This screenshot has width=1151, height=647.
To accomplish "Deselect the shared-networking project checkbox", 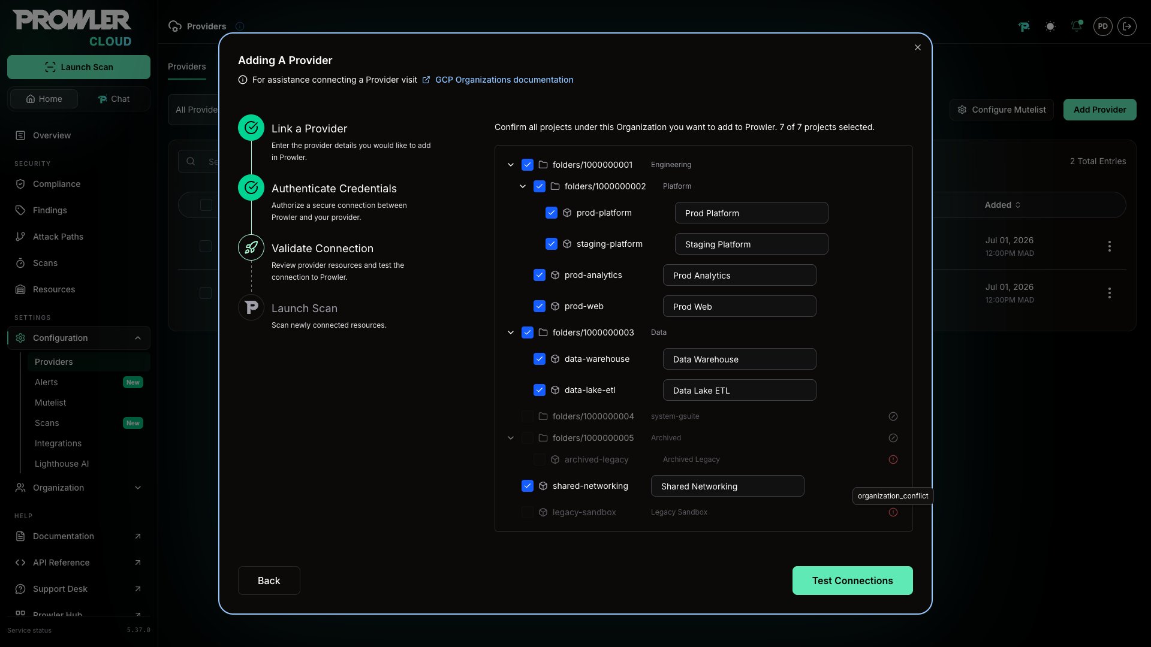I will pos(527,486).
